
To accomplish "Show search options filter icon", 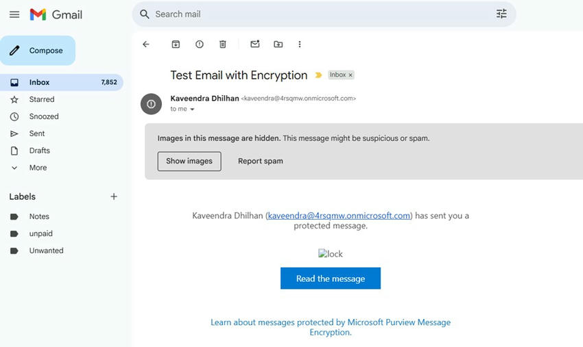I will (x=501, y=14).
